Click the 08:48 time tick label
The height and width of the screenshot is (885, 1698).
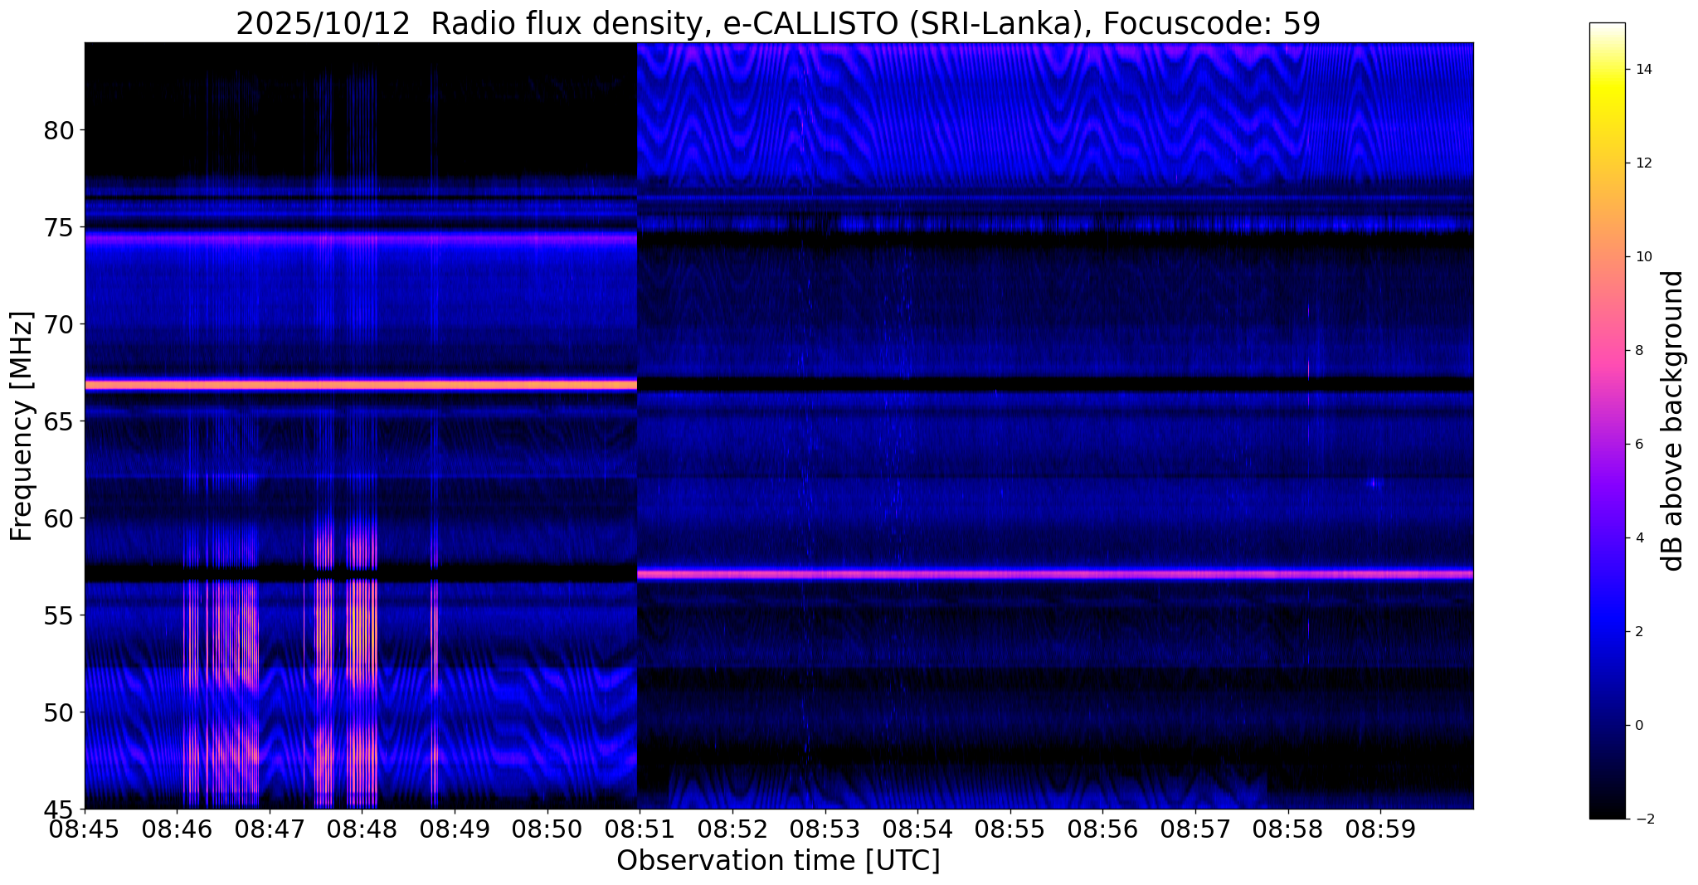pyautogui.click(x=362, y=829)
